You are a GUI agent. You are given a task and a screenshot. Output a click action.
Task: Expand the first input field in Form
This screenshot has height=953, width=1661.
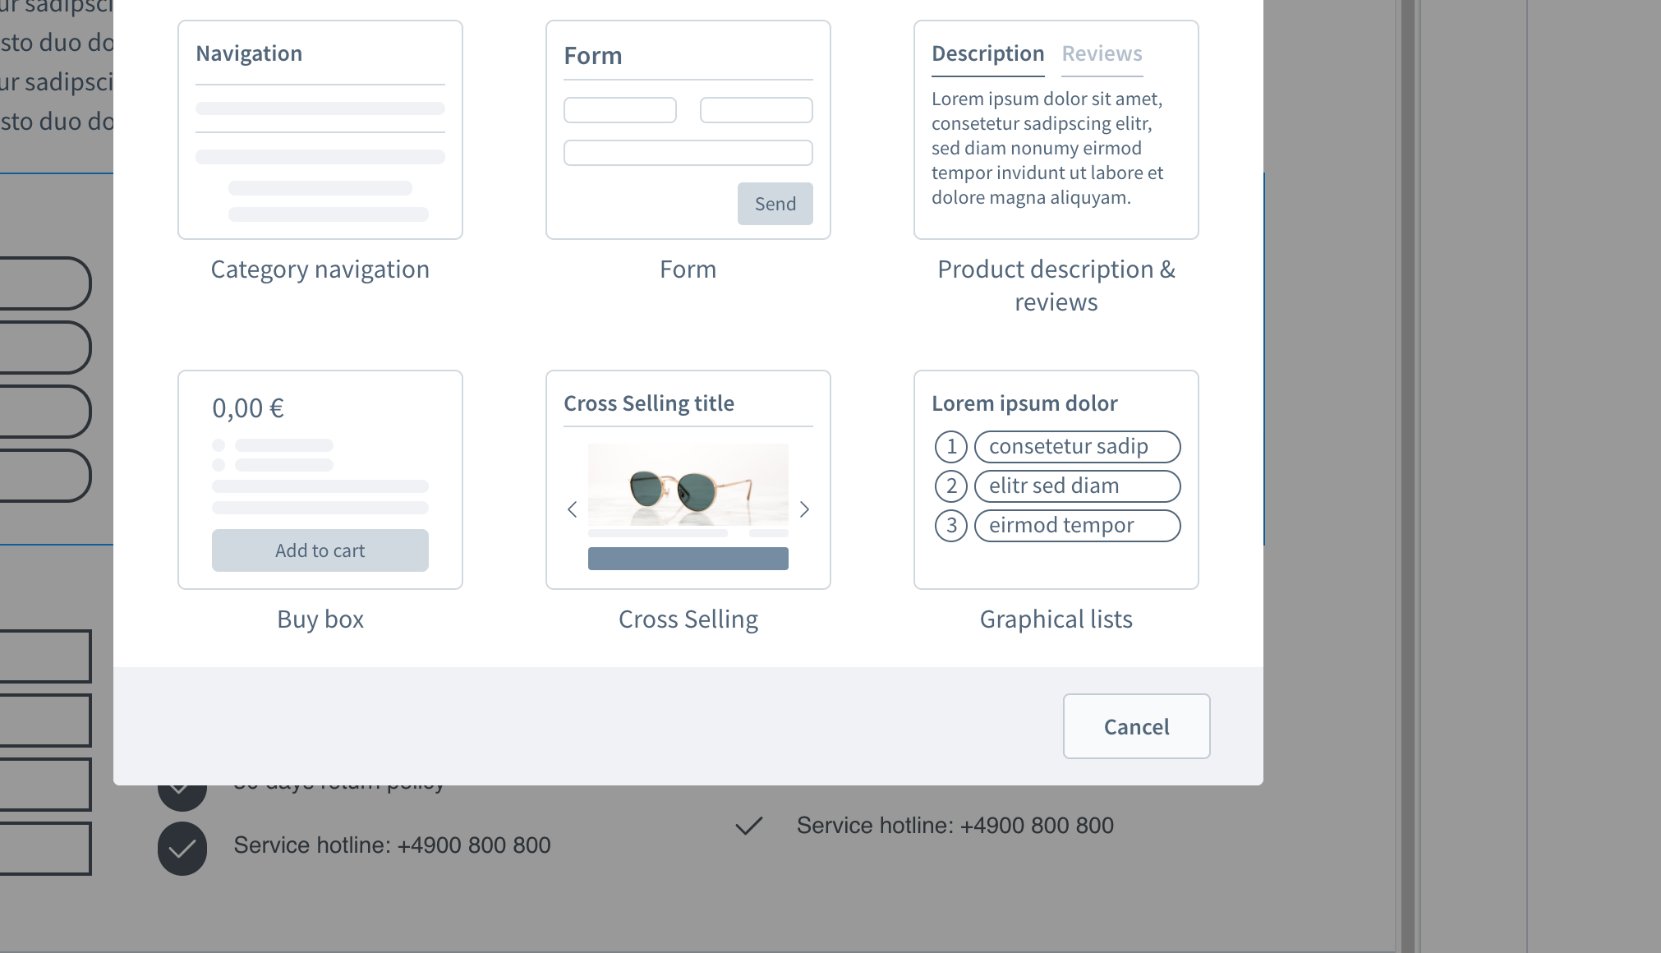tap(619, 108)
